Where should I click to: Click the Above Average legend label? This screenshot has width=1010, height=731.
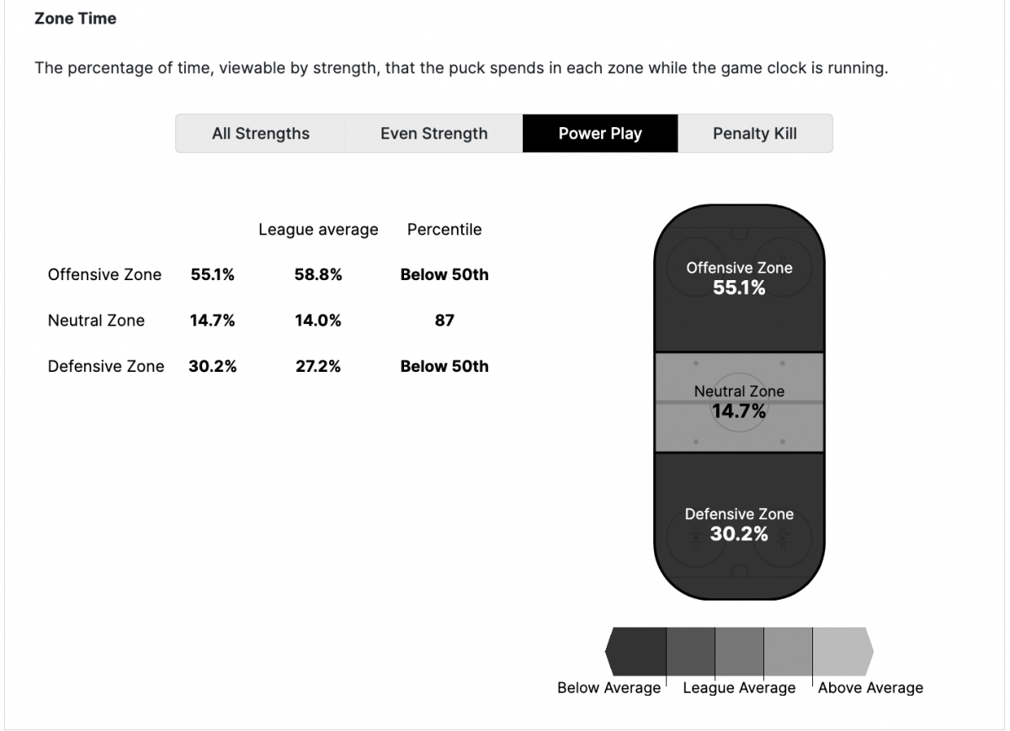click(870, 688)
